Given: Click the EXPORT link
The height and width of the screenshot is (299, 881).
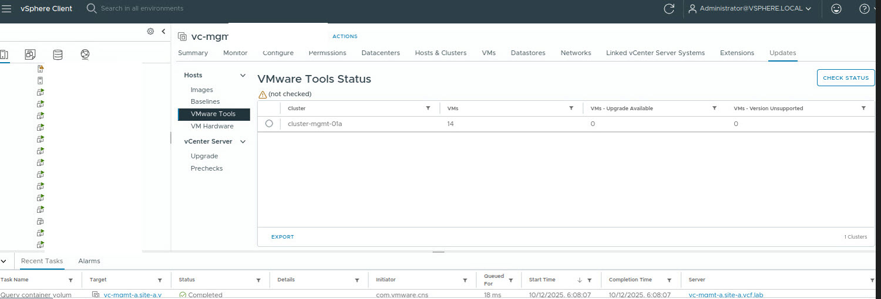Looking at the screenshot, I should click(283, 237).
